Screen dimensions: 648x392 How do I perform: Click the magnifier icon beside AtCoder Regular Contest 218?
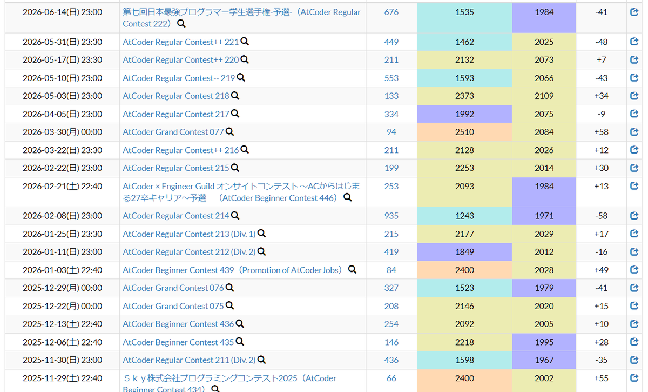pos(235,96)
